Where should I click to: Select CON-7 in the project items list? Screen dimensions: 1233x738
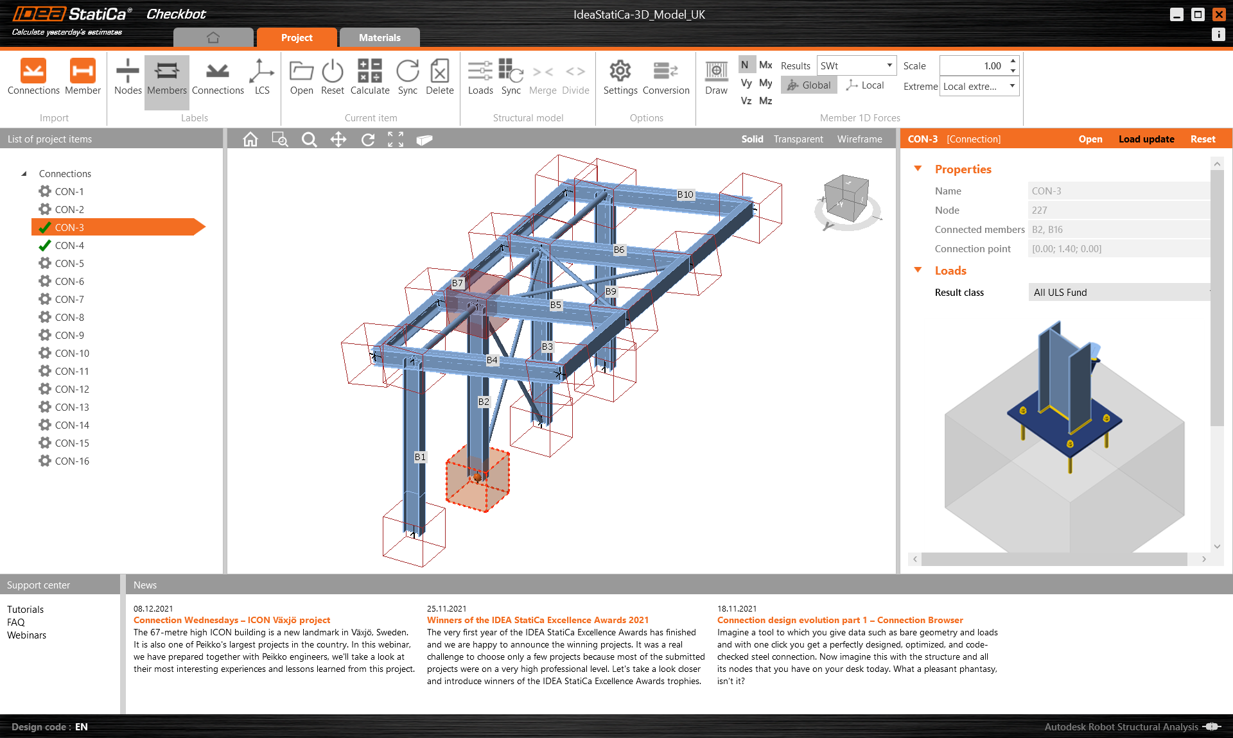coord(69,299)
